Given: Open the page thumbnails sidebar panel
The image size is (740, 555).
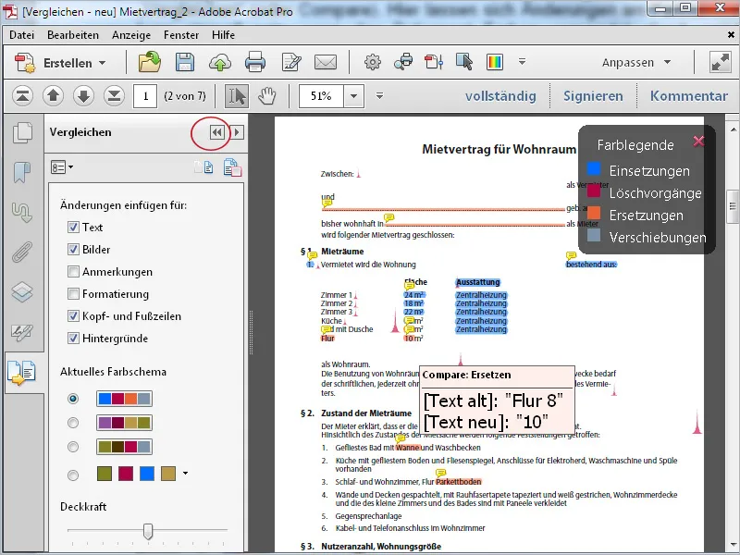Looking at the screenshot, I should click(x=22, y=132).
